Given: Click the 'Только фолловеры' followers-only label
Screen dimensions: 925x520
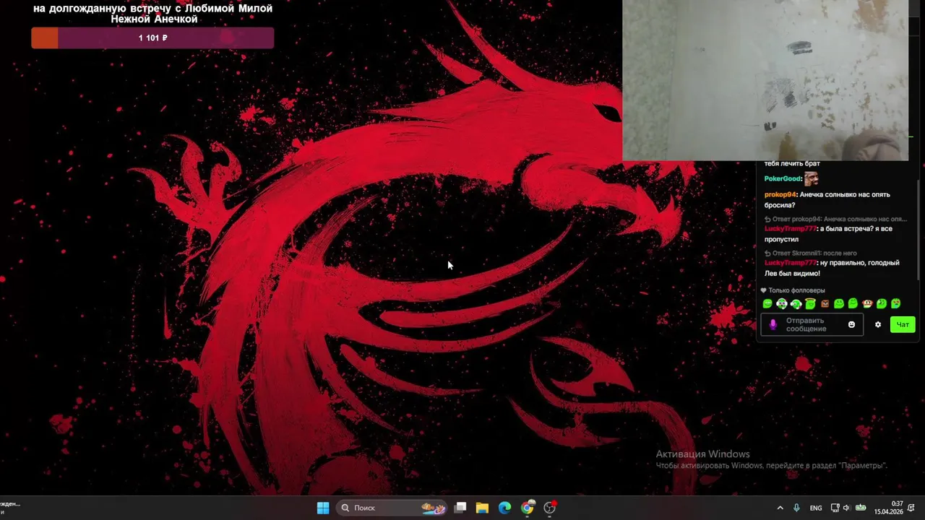Looking at the screenshot, I should click(796, 290).
